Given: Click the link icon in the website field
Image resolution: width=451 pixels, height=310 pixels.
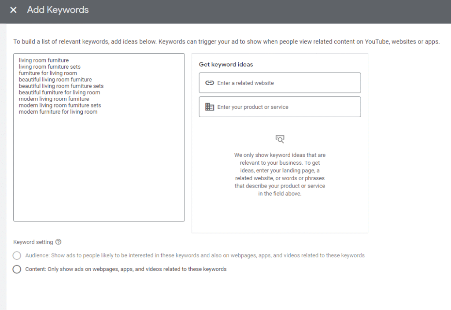Looking at the screenshot, I should coord(210,83).
